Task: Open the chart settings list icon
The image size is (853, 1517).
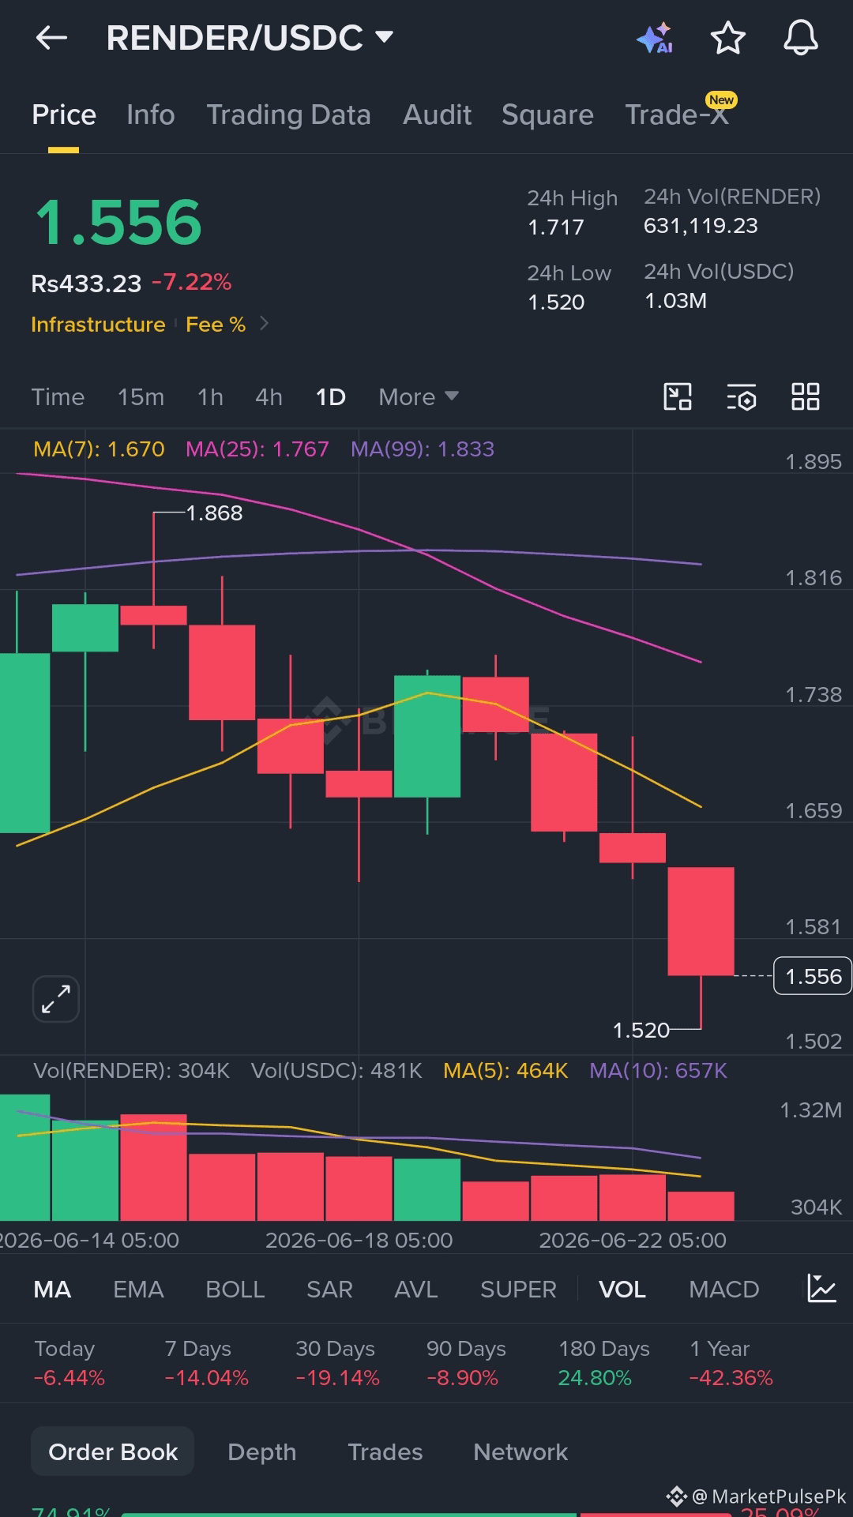Action: tap(742, 396)
